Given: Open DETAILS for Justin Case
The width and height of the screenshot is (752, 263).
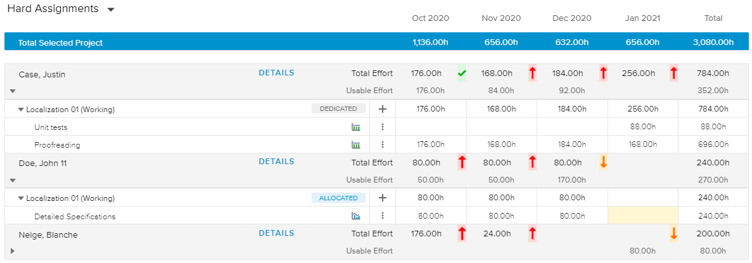Looking at the screenshot, I should [276, 73].
